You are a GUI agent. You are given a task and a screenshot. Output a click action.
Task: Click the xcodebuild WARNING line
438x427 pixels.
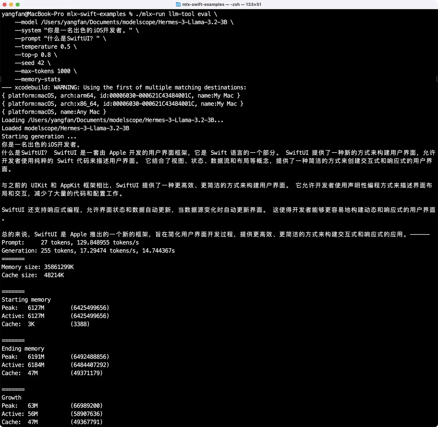[x=124, y=87]
